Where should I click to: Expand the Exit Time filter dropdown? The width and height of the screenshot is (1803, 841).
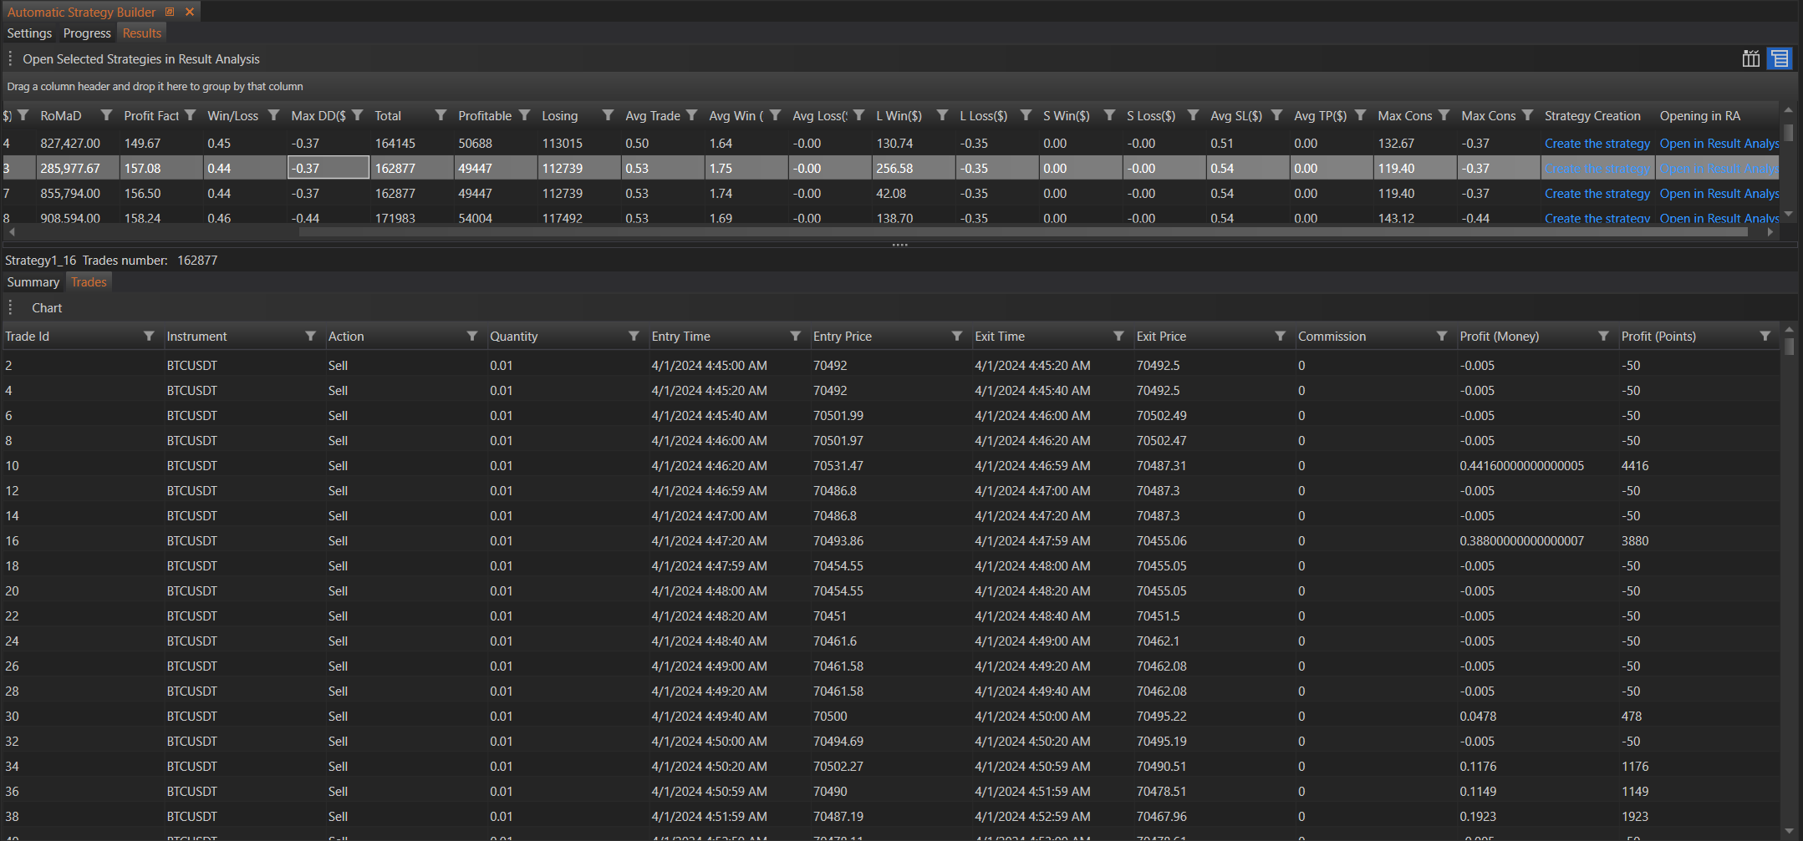(1118, 336)
